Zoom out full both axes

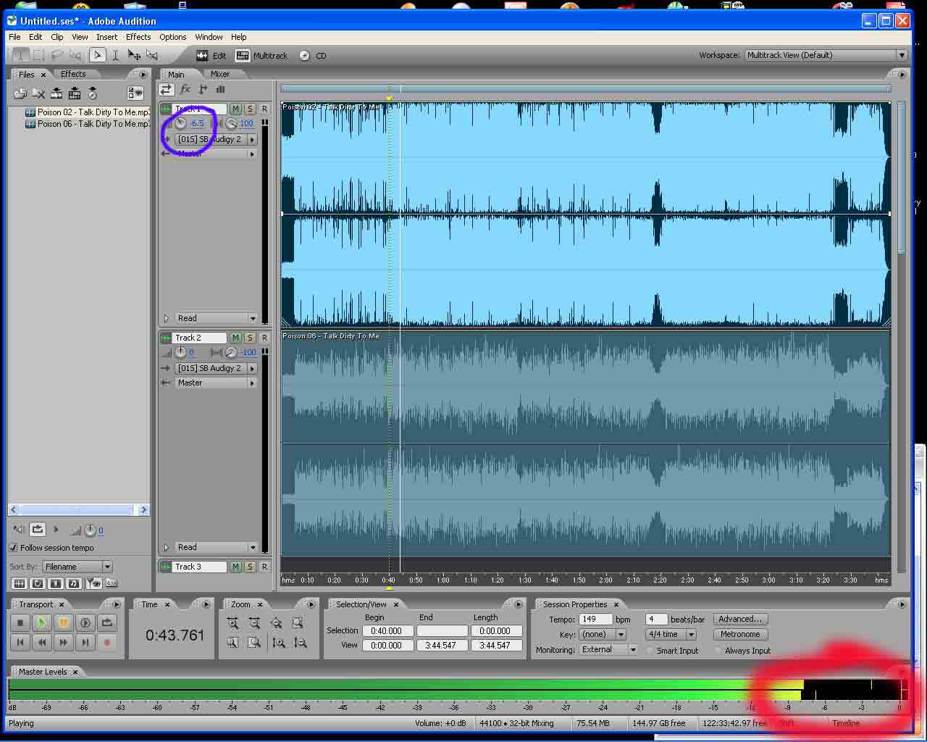pyautogui.click(x=276, y=623)
